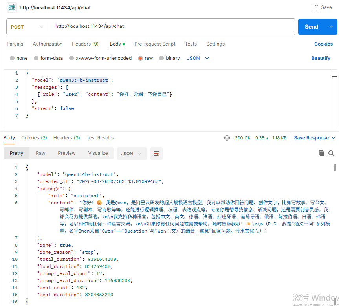
Task: Switch to the request Body tab
Action: (117, 44)
